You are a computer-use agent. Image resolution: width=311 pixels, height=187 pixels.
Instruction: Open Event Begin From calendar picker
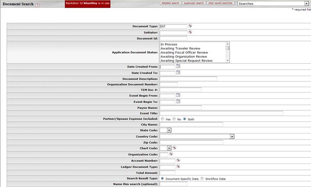pos(178,95)
